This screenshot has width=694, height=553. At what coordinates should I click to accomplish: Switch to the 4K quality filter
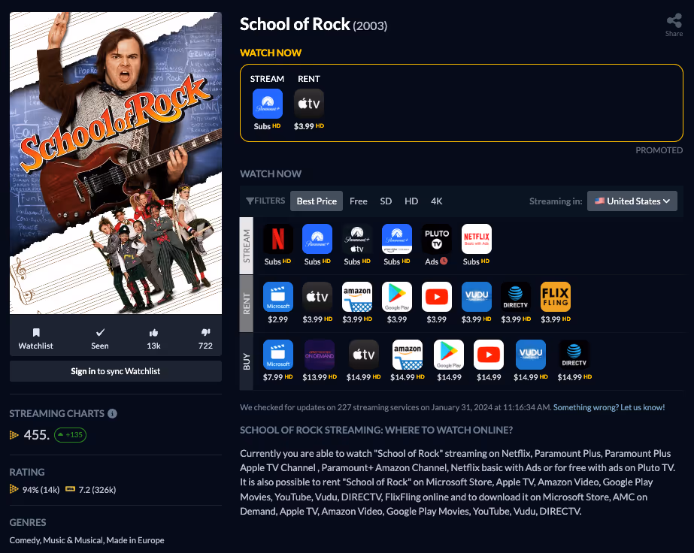coord(436,201)
